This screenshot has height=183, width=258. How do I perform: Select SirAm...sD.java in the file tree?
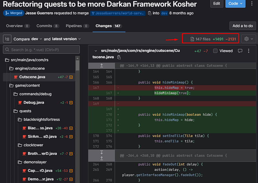click(39, 137)
